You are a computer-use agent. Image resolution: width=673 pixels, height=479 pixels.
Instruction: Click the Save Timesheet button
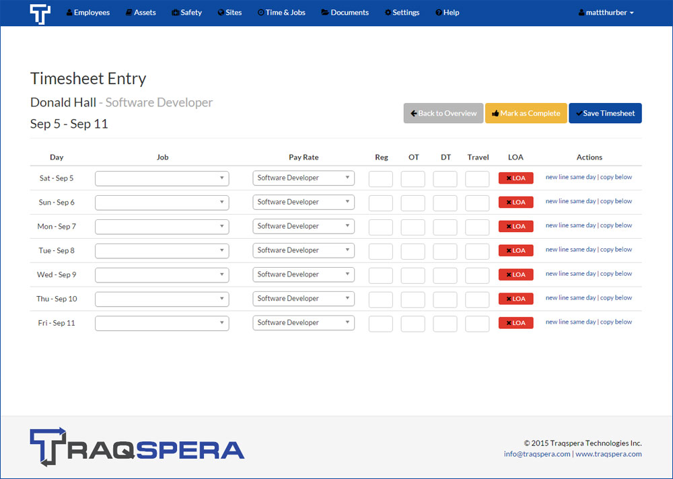tap(604, 113)
